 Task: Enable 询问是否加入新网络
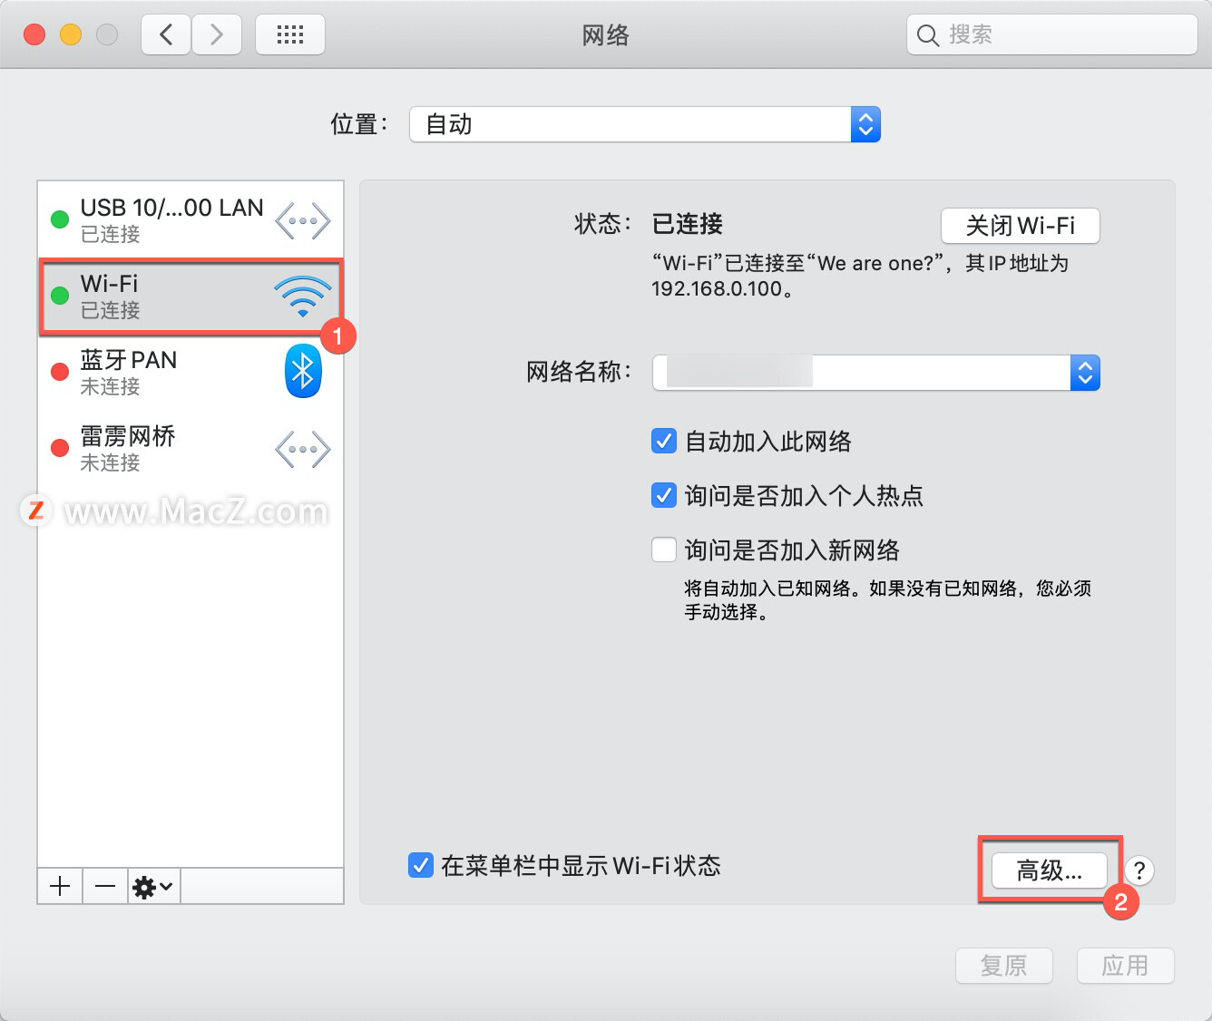pyautogui.click(x=664, y=549)
